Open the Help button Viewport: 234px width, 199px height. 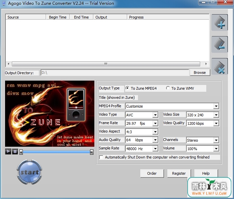(x=206, y=173)
